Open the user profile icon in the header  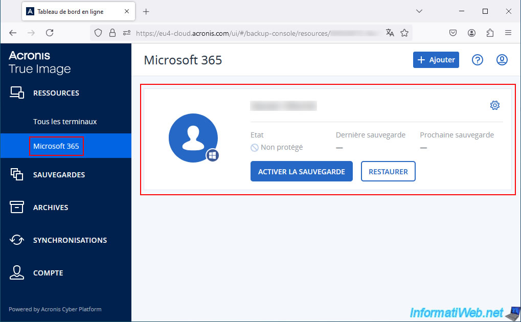click(502, 60)
